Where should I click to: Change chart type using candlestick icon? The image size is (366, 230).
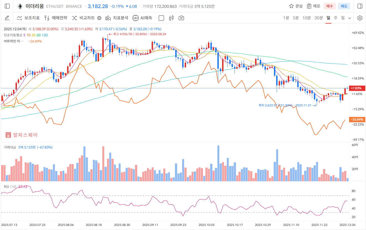(171, 18)
